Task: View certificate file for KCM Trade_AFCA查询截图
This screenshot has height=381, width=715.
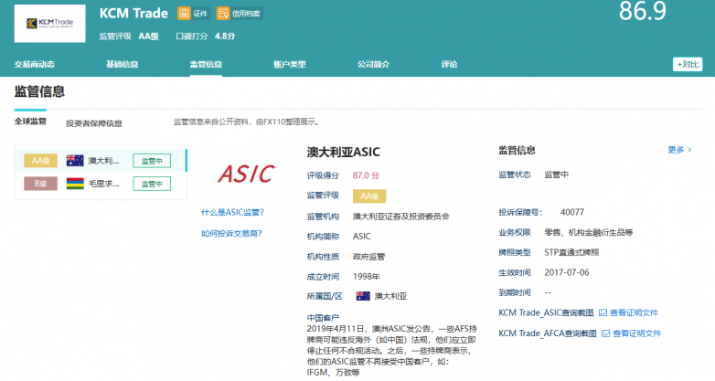Action: pos(636,333)
